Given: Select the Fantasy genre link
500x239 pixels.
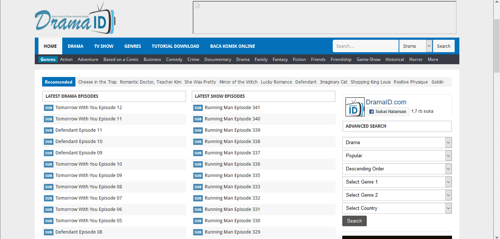Looking at the screenshot, I should [280, 59].
